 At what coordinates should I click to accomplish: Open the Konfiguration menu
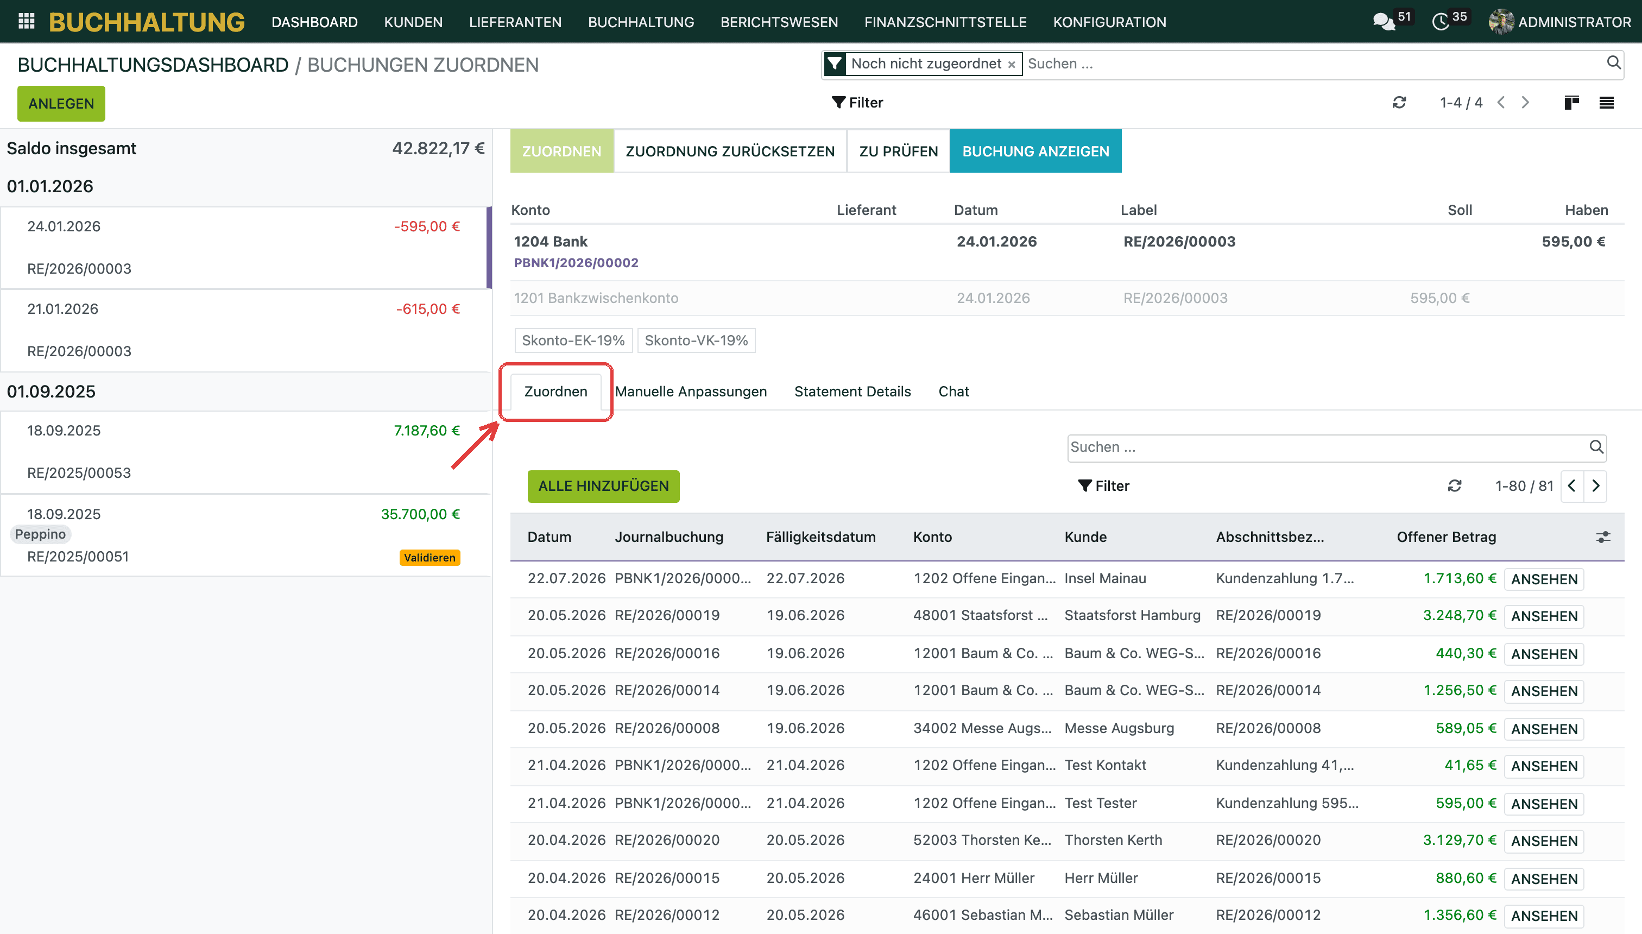1110,22
